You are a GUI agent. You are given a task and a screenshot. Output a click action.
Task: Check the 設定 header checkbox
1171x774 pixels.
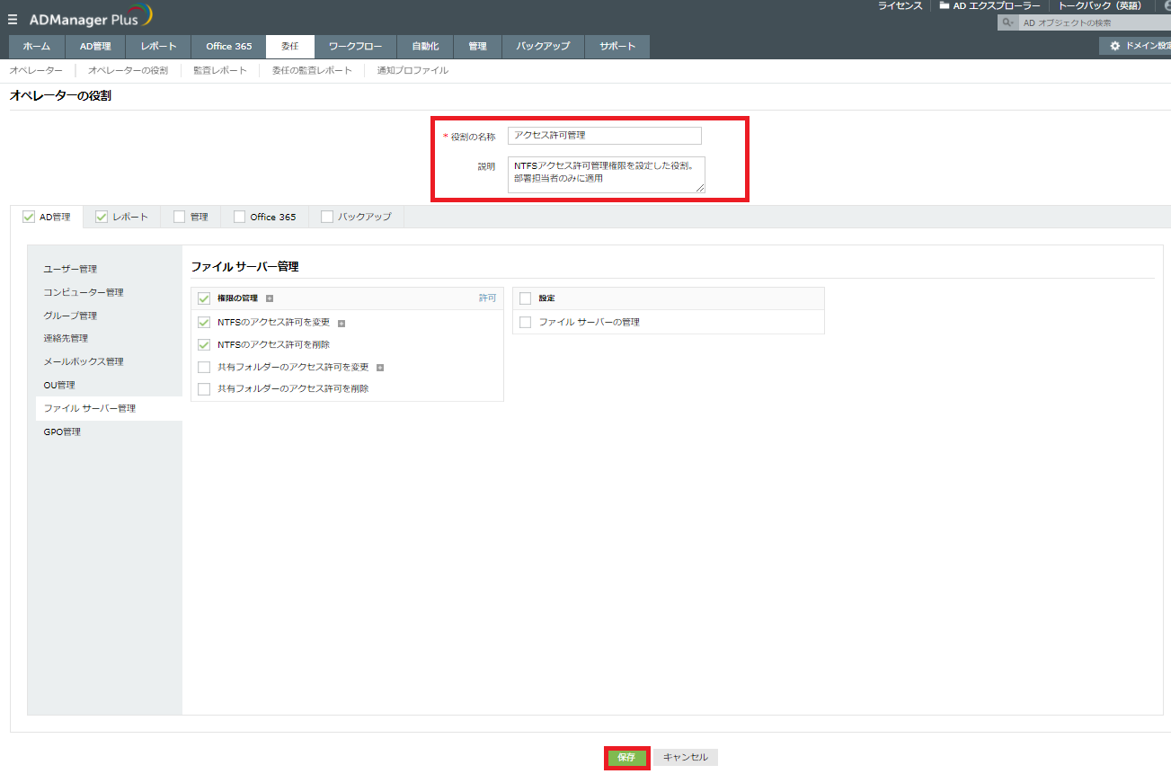[526, 298]
